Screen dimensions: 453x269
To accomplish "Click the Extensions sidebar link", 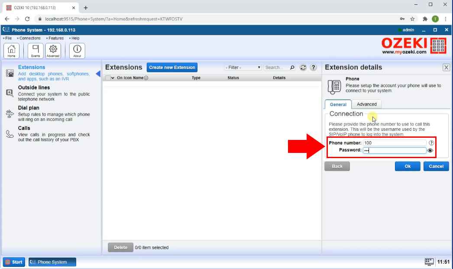I will pyautogui.click(x=32, y=67).
